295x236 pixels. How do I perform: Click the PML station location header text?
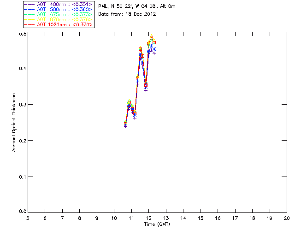pos(137,6)
